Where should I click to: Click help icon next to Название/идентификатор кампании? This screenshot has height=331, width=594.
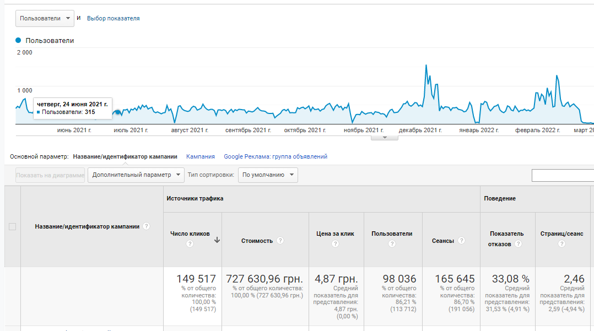point(147,226)
